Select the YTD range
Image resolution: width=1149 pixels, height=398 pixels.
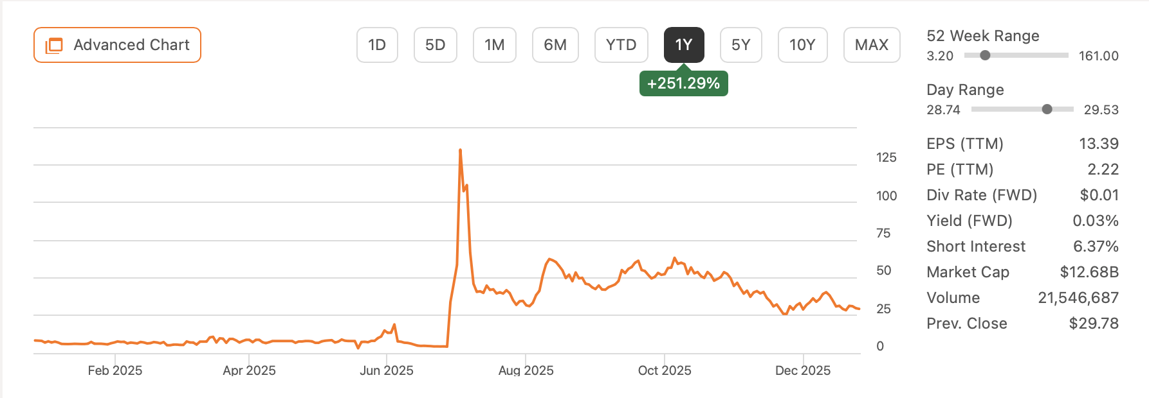621,45
